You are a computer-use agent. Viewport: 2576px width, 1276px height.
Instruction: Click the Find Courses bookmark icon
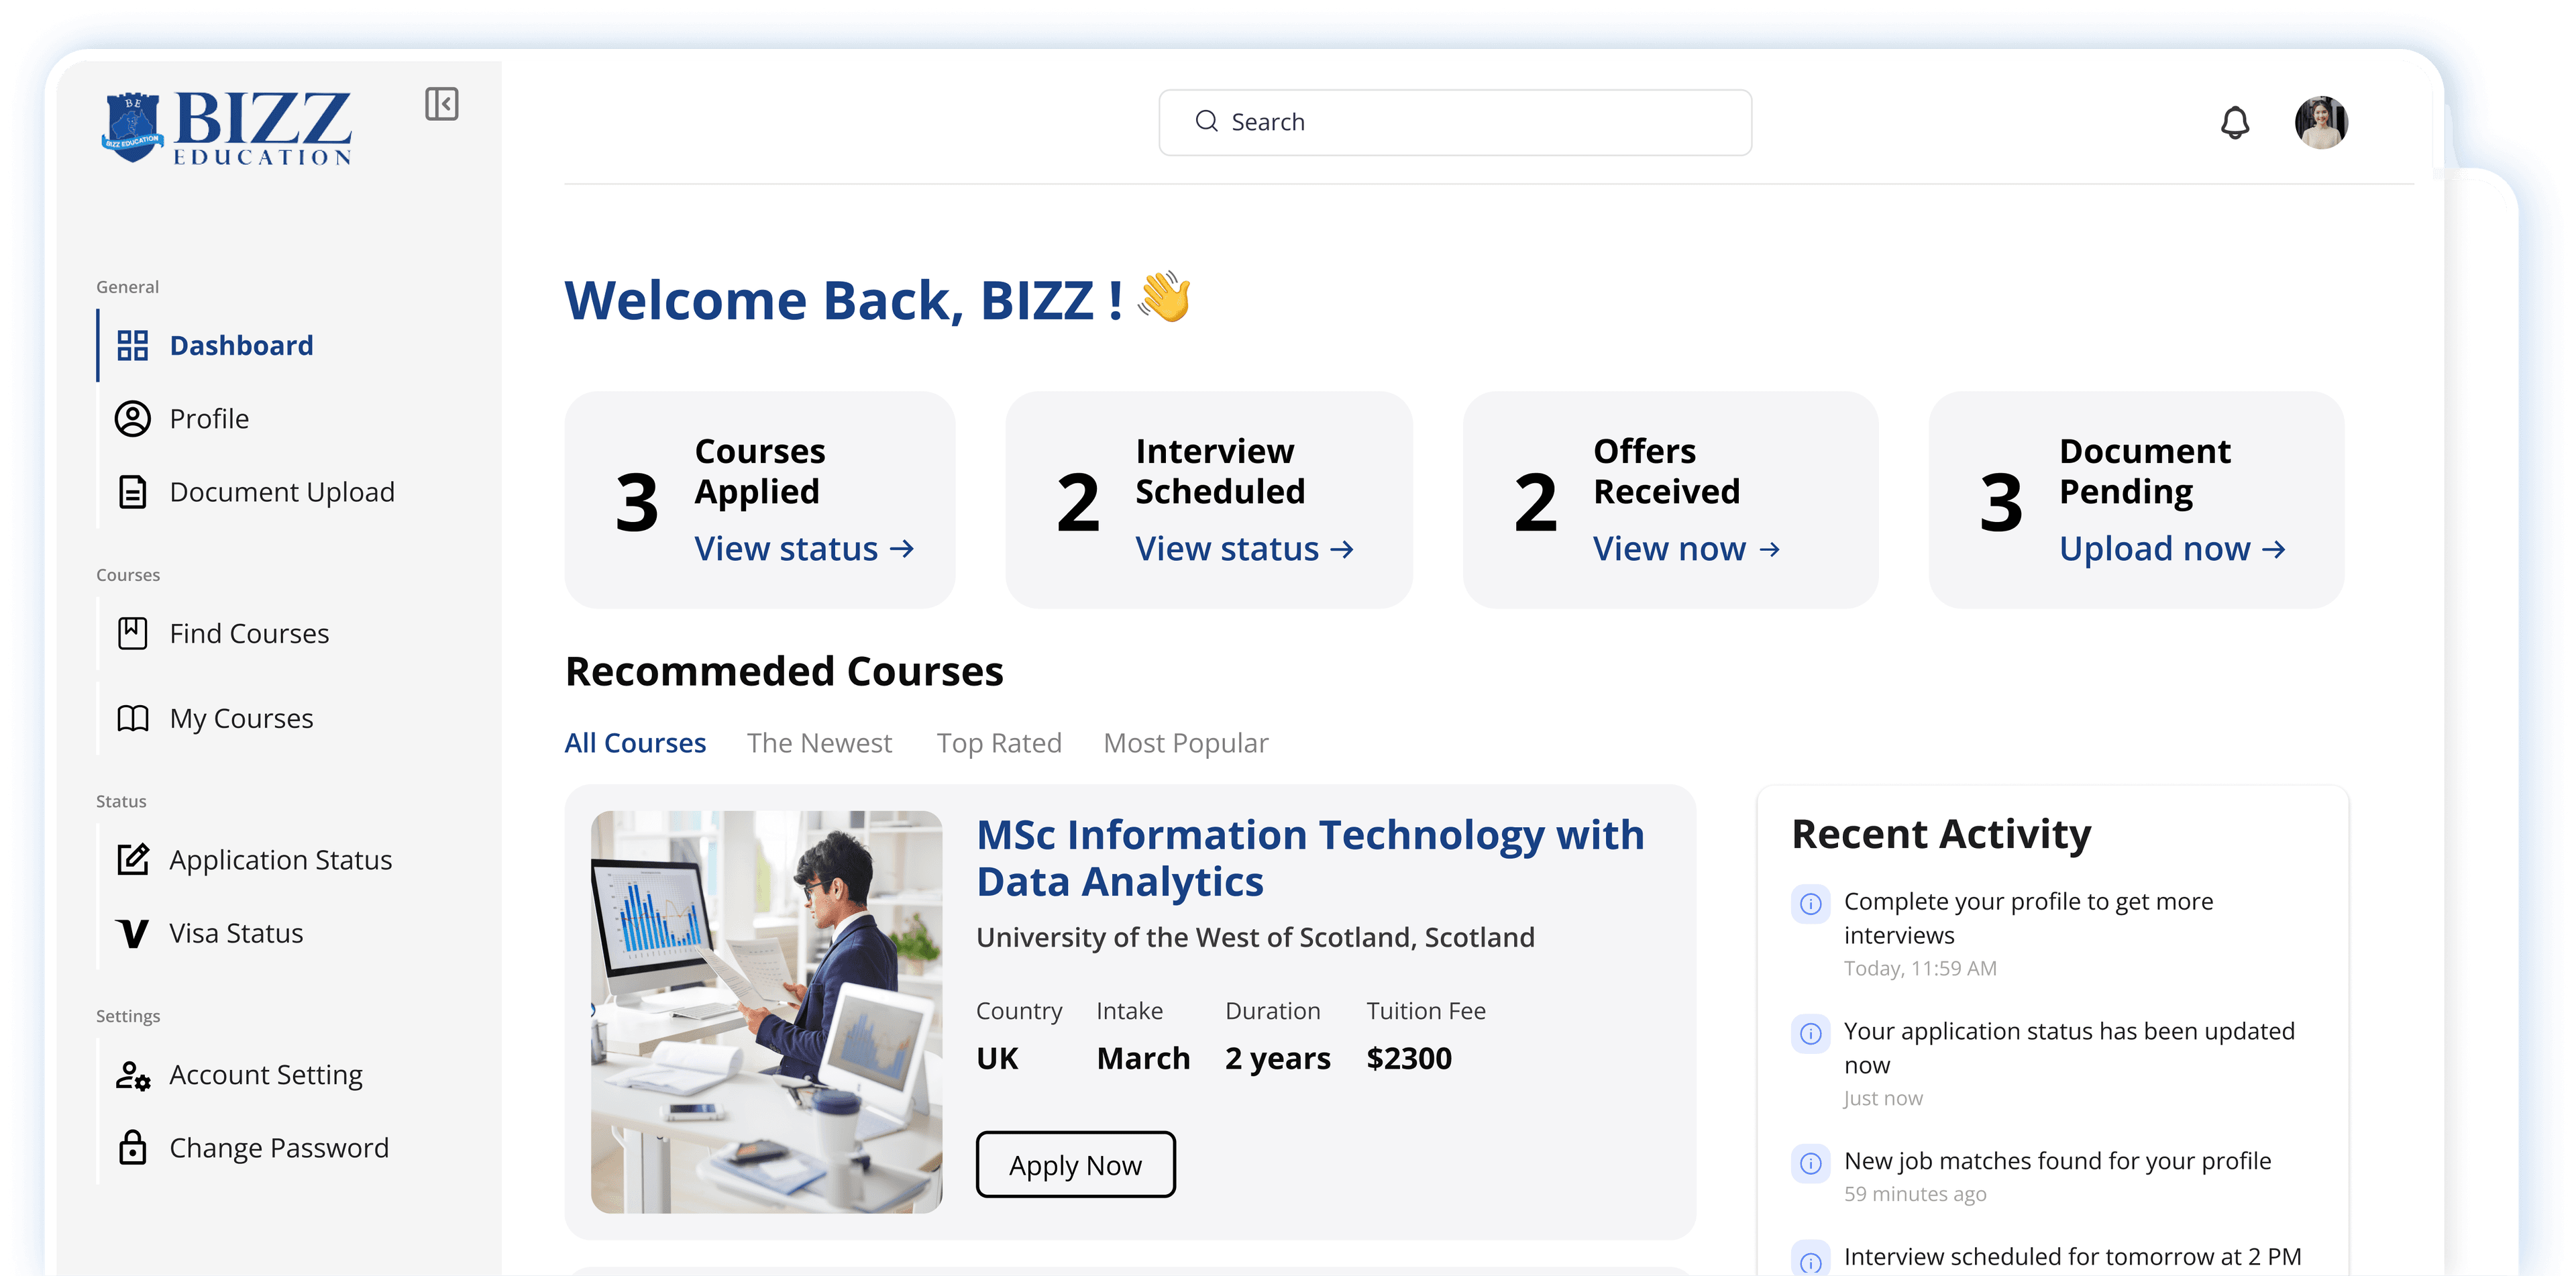click(132, 633)
